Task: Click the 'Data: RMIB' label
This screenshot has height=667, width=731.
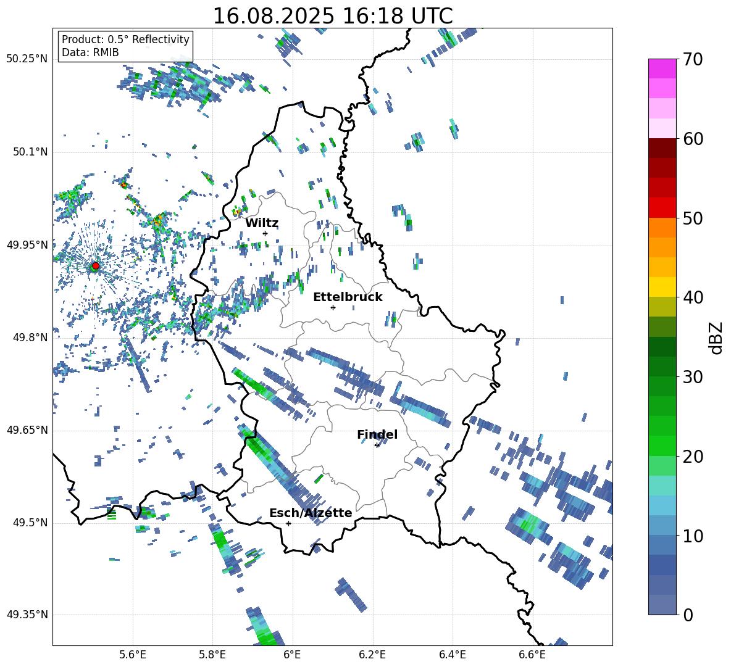Action: [x=90, y=52]
